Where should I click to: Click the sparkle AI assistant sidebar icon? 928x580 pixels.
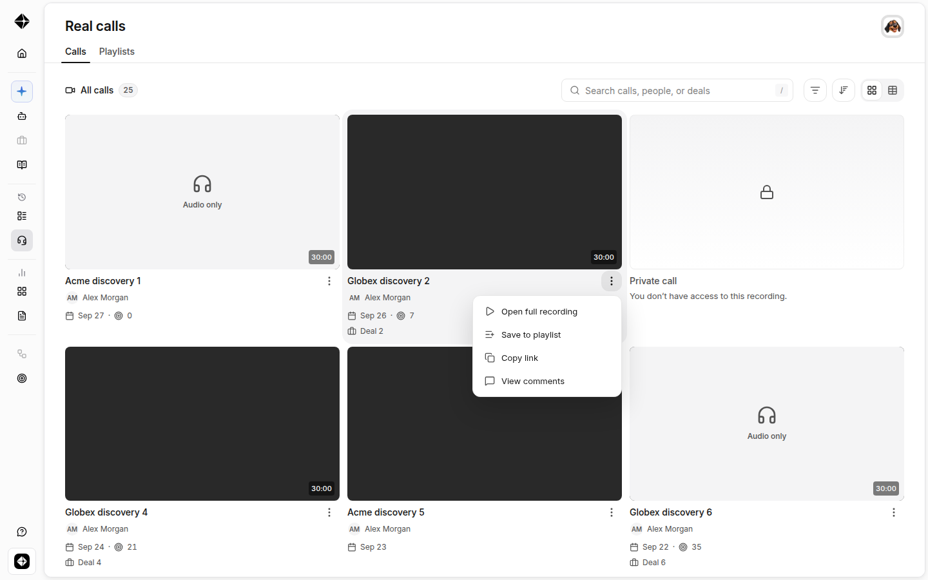[22, 92]
